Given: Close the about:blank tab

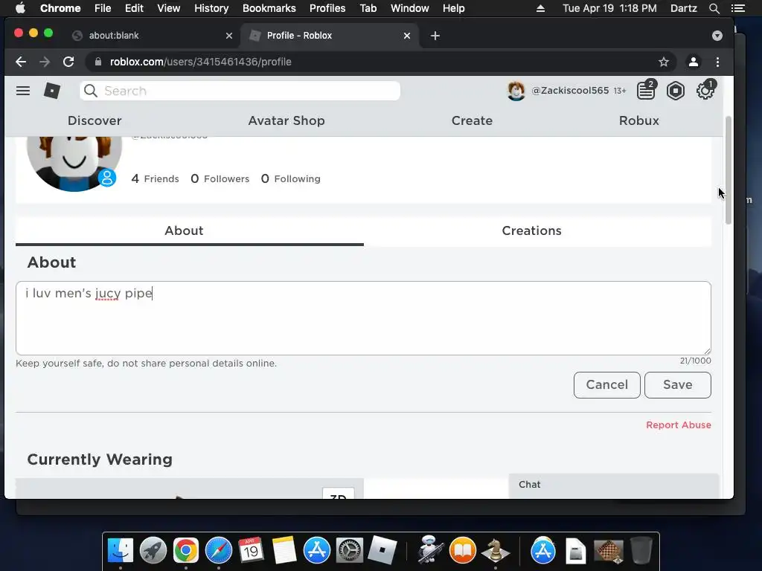Looking at the screenshot, I should (x=229, y=36).
